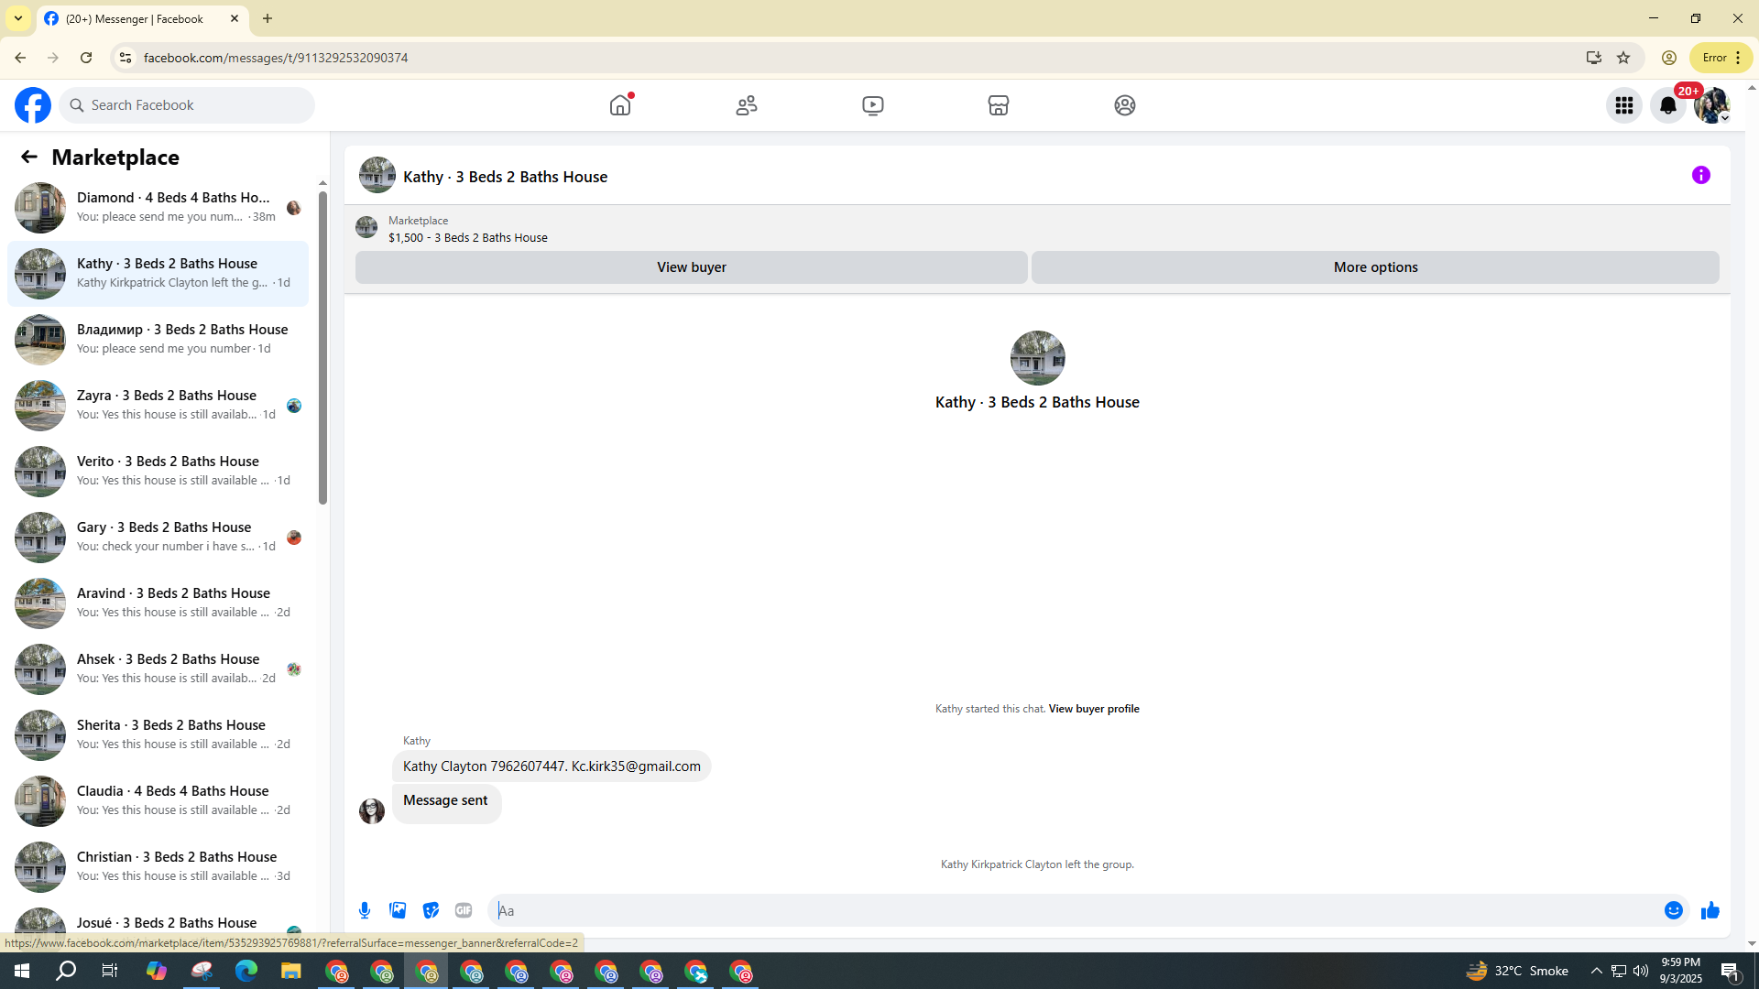Open the Windows notification center
This screenshot has width=1759, height=989.
(1731, 971)
